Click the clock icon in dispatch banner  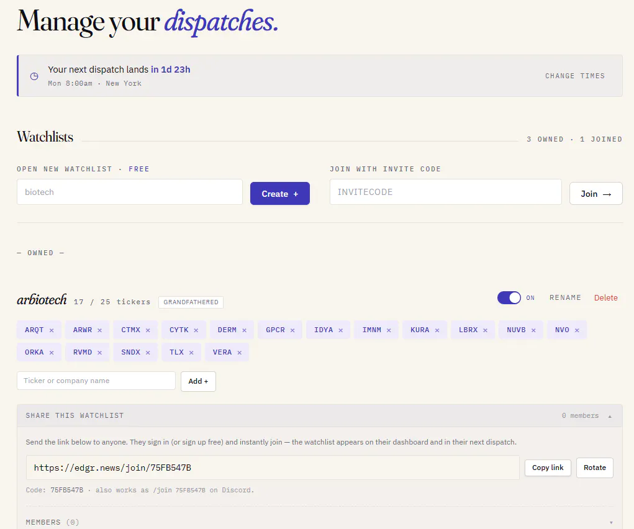click(34, 76)
